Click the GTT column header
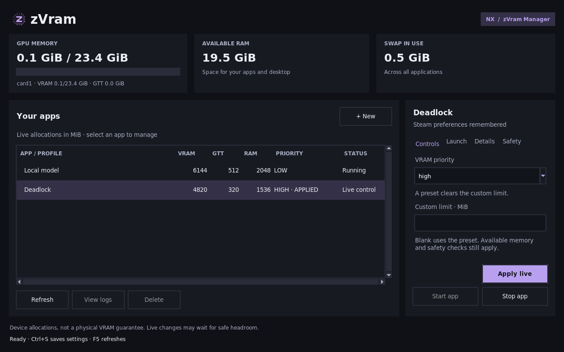The image size is (564, 352). (218, 154)
